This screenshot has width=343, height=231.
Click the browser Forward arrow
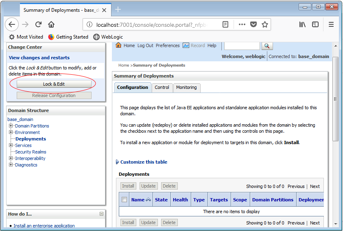pyautogui.click(x=25, y=24)
